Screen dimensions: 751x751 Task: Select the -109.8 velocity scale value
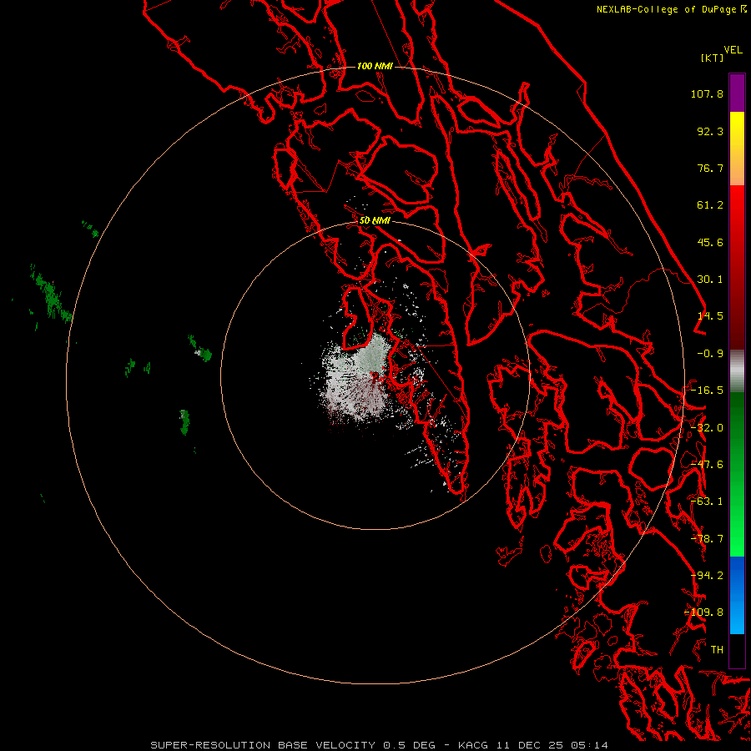tap(704, 612)
